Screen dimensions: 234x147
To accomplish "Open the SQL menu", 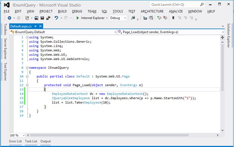I will coord(105,11).
